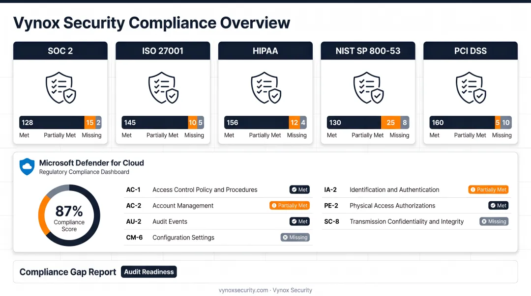Click the Met badge for PE-2

click(499, 205)
